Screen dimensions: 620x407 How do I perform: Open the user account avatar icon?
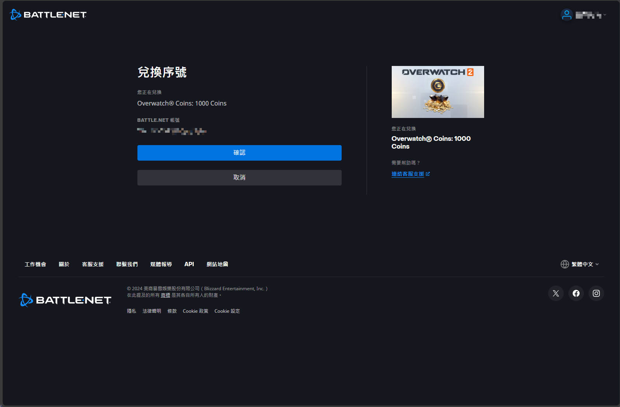(566, 15)
